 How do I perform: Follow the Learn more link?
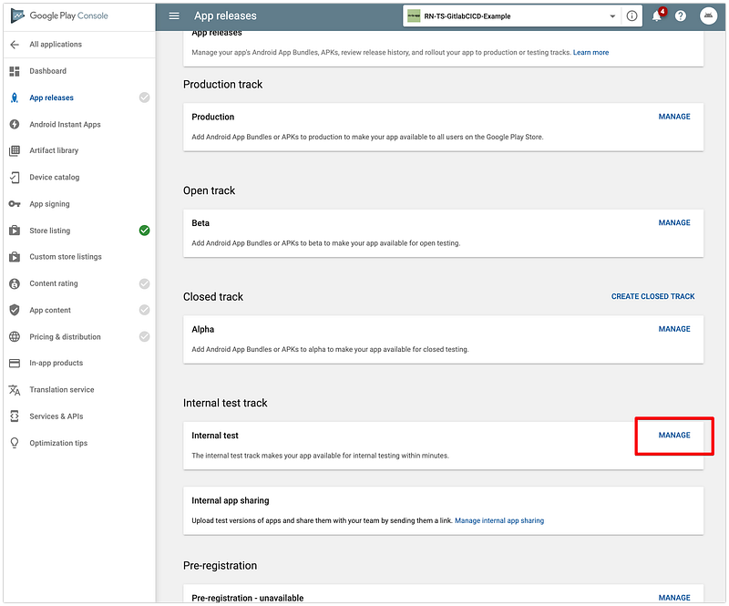[590, 53]
